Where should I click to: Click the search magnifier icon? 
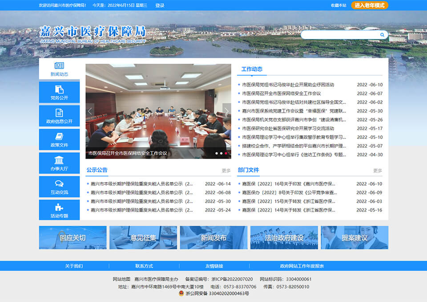click(382, 35)
